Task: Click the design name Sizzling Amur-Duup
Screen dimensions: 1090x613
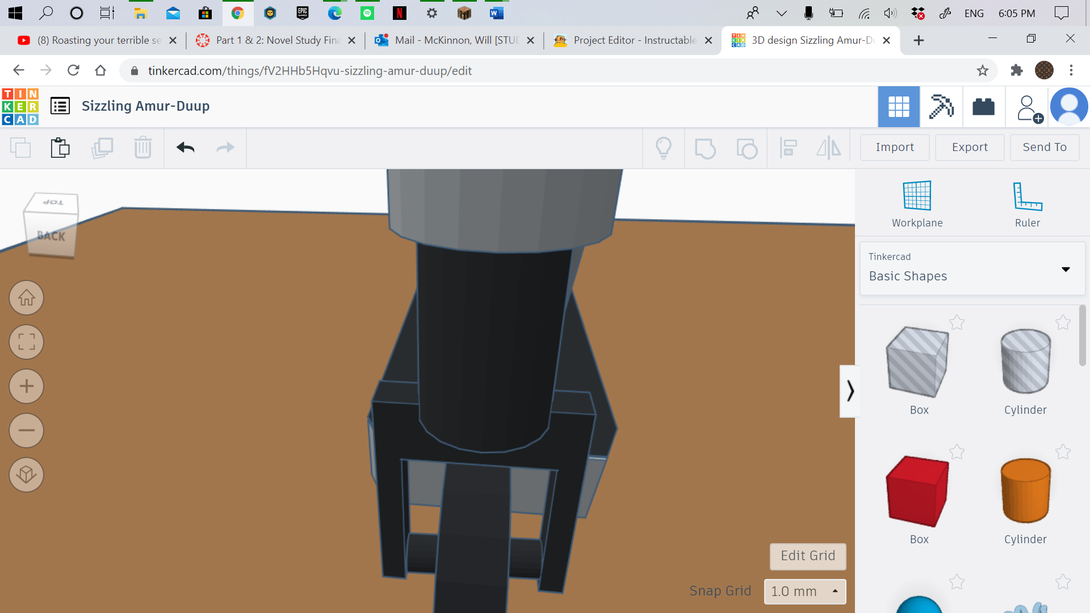Action: pos(145,106)
